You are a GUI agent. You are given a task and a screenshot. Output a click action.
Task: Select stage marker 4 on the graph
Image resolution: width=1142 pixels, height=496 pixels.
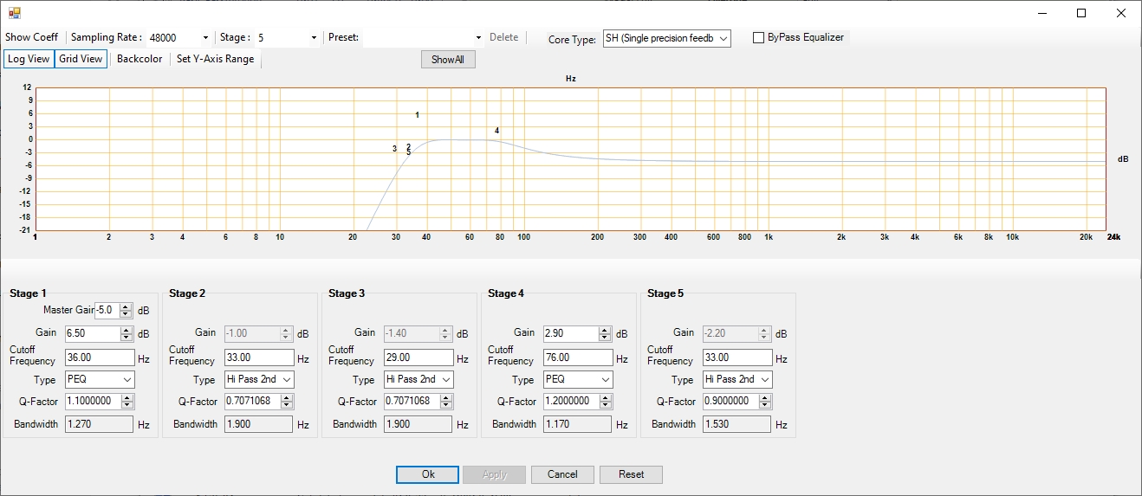(496, 131)
